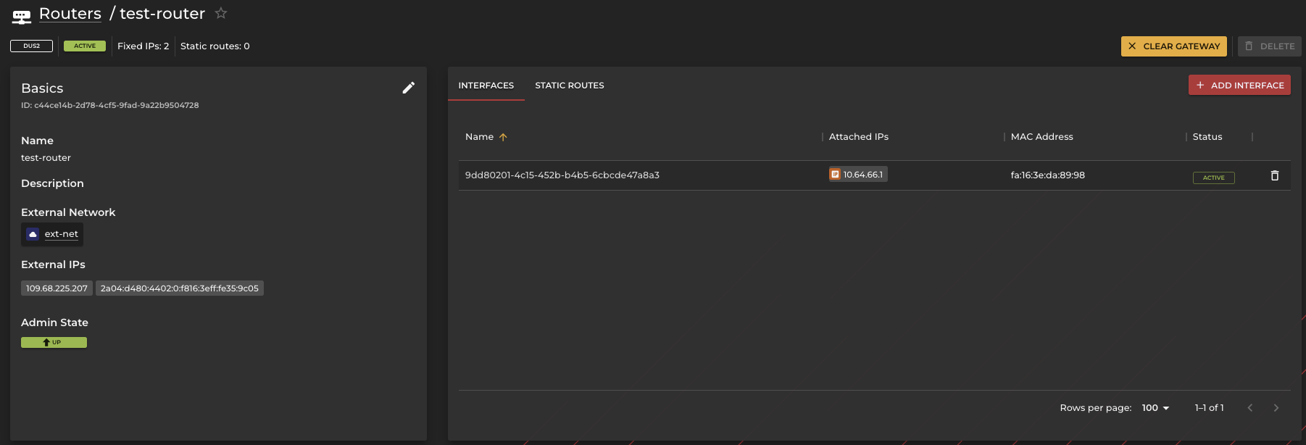Click the port icon beside 10.64.66.1

pyautogui.click(x=835, y=175)
